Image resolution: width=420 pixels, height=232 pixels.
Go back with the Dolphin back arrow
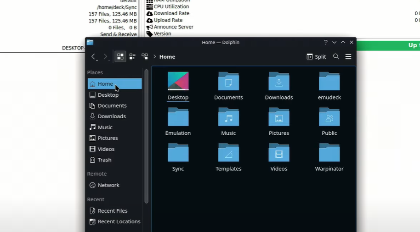pyautogui.click(x=93, y=56)
